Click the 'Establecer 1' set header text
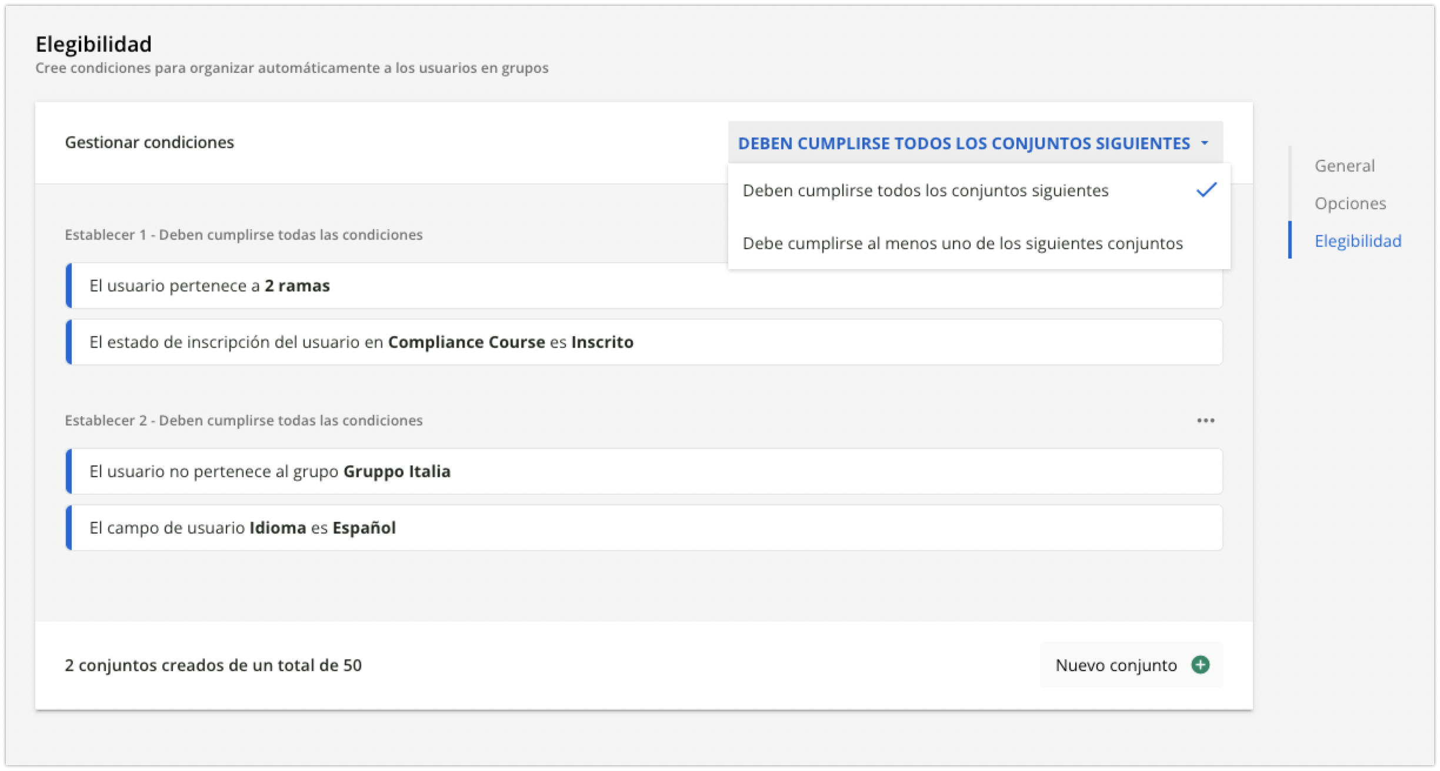The height and width of the screenshot is (771, 1440). 244,234
